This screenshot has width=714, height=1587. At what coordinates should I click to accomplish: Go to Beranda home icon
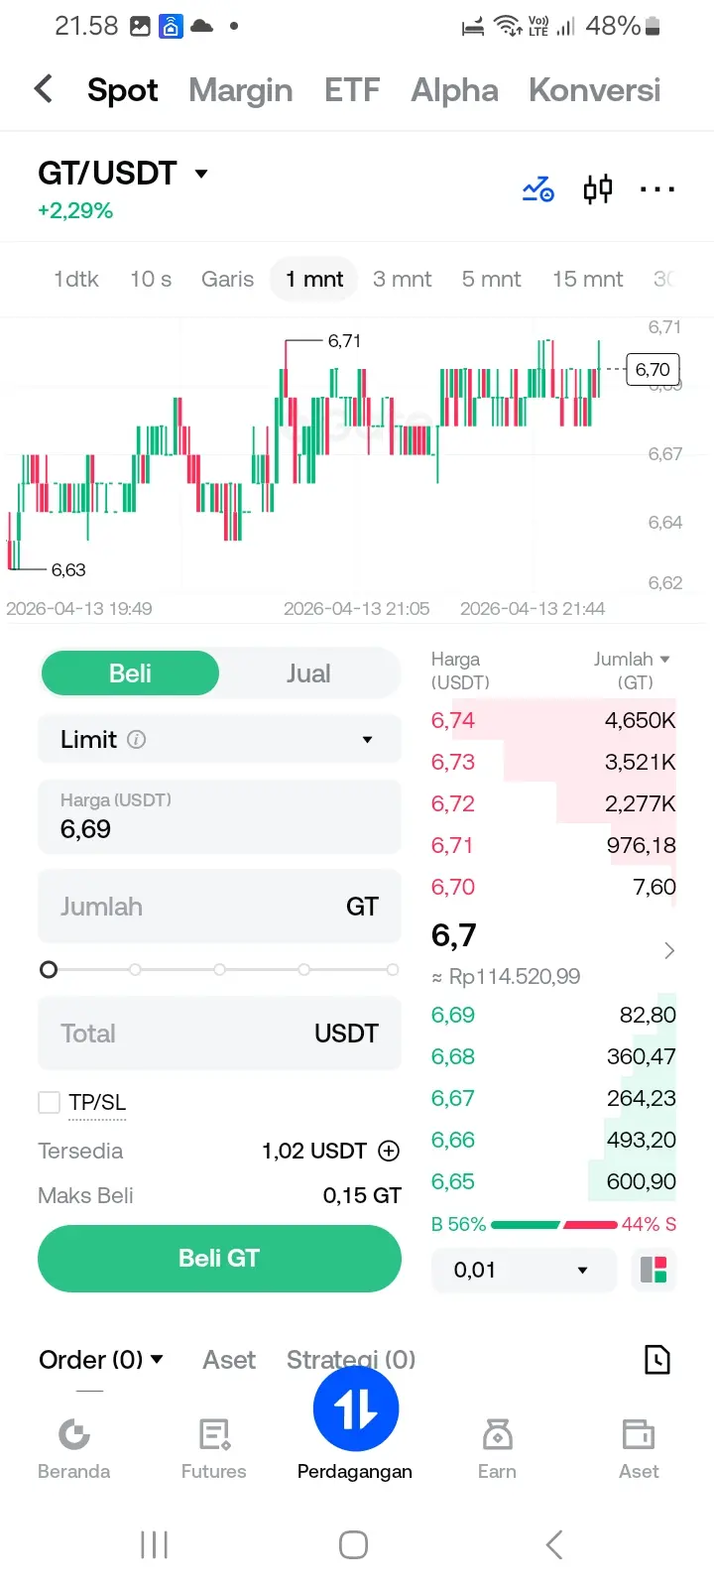[73, 1434]
